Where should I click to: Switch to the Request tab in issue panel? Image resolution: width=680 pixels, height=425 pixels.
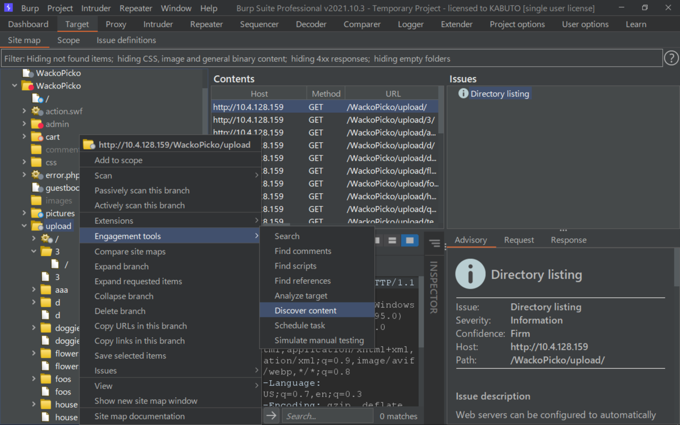pos(519,240)
